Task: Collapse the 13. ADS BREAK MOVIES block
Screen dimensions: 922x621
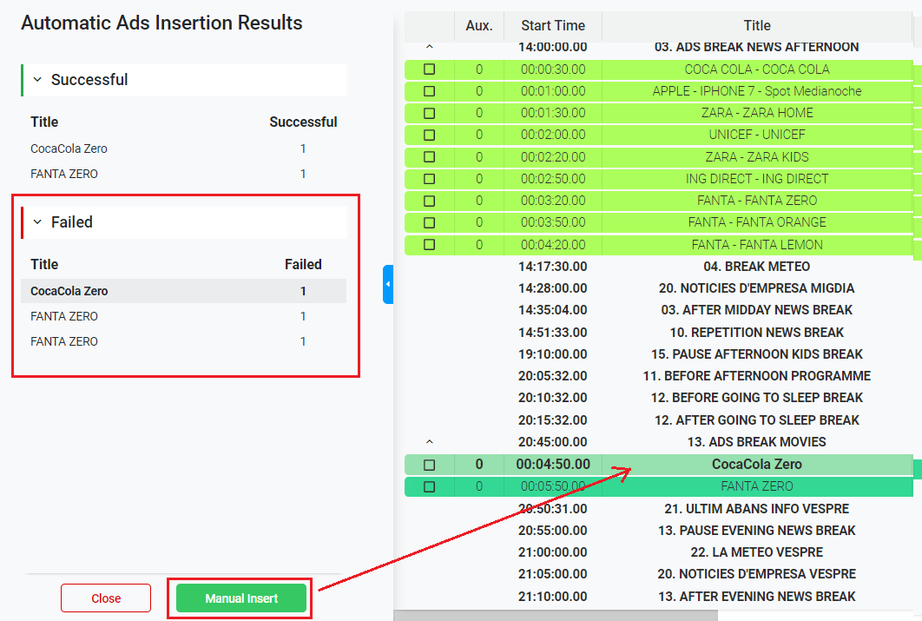Action: pos(429,442)
